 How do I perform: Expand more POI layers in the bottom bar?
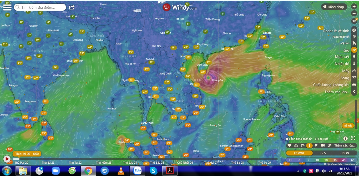345,145
